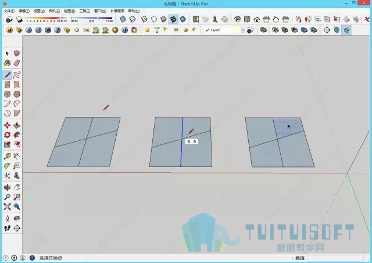Choose the Select arrow tool
372x263 pixels.
coord(7,54)
